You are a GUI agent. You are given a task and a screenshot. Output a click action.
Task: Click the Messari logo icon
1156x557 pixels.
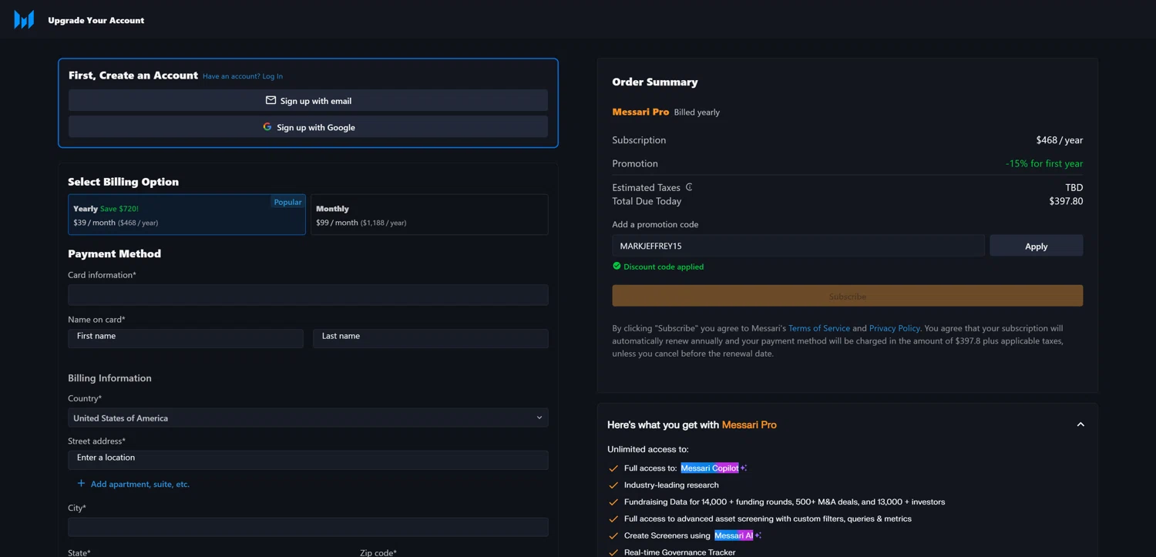[x=24, y=19]
